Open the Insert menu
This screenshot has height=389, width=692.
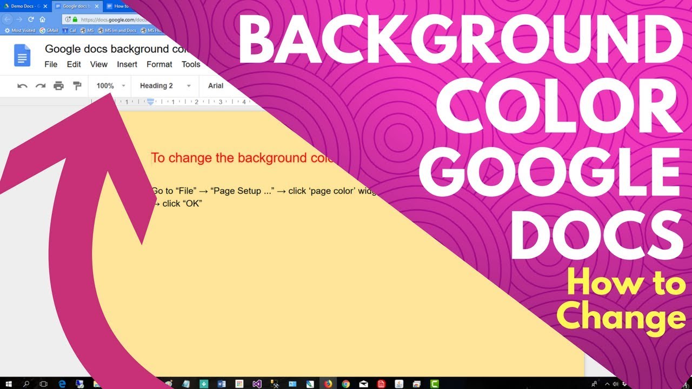click(127, 64)
